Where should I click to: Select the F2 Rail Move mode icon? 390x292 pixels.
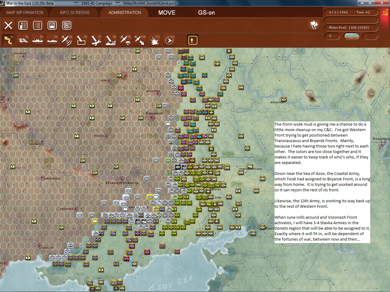[x=23, y=40]
